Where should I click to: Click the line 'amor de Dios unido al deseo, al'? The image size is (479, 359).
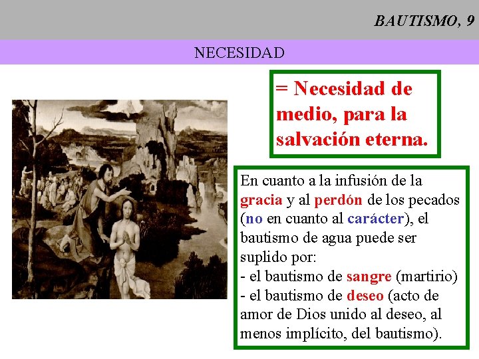click(341, 314)
